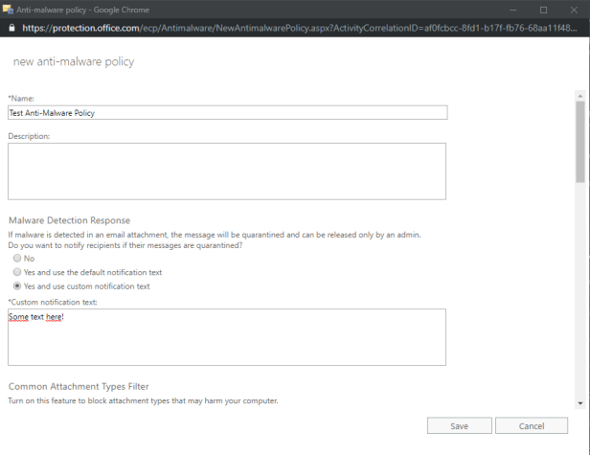Click the scrollbar up arrow
The height and width of the screenshot is (455, 590).
(x=580, y=96)
